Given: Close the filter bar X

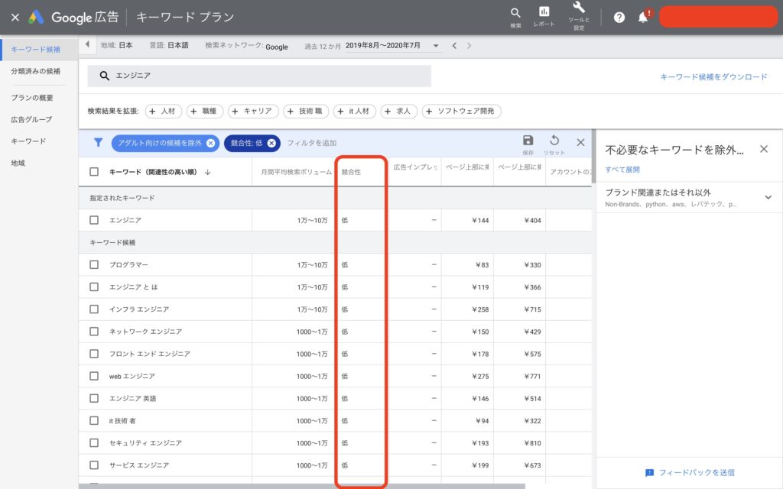Looking at the screenshot, I should [580, 143].
